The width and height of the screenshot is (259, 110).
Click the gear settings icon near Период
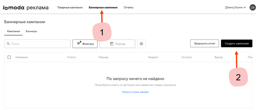(141, 44)
